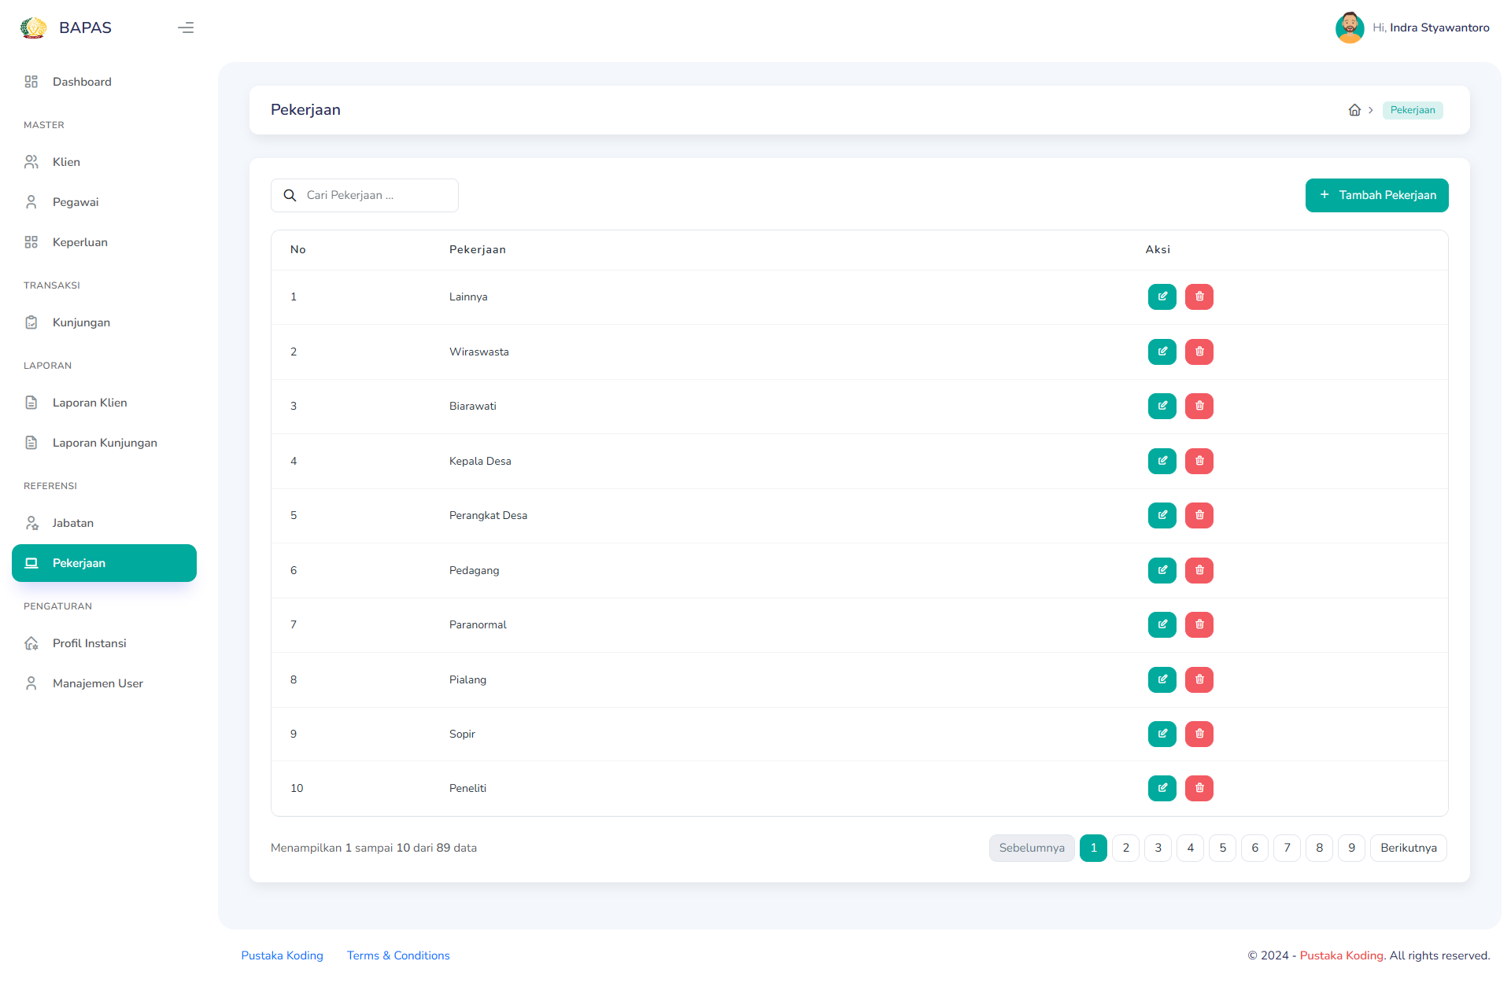The width and height of the screenshot is (1511, 983).
Task: Delete the Sopir entry using trash icon
Action: tap(1199, 734)
